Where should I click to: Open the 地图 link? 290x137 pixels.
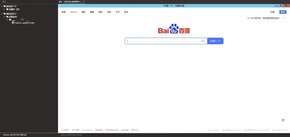click(83, 12)
